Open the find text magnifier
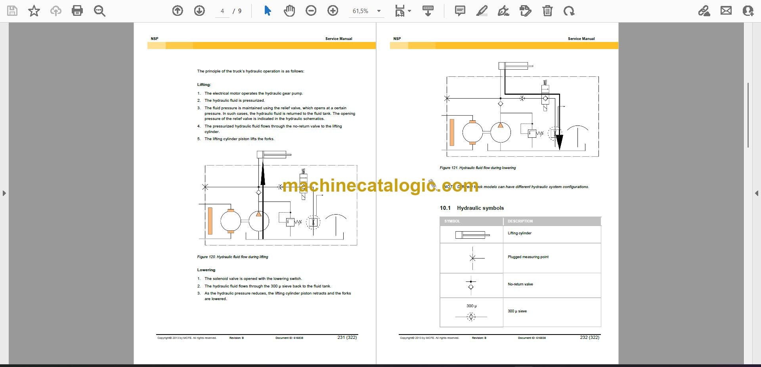This screenshot has width=761, height=367. click(99, 11)
